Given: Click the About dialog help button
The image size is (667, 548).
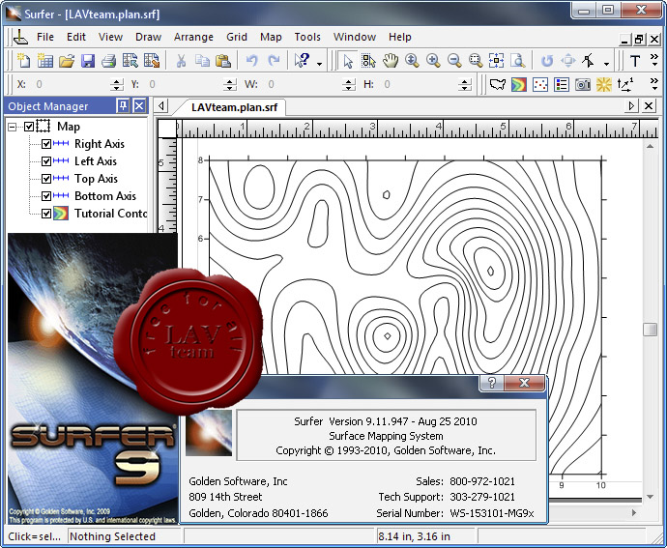Looking at the screenshot, I should pyautogui.click(x=492, y=383).
